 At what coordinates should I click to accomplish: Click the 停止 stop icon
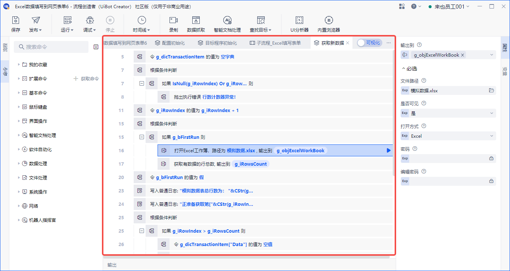tap(110, 20)
